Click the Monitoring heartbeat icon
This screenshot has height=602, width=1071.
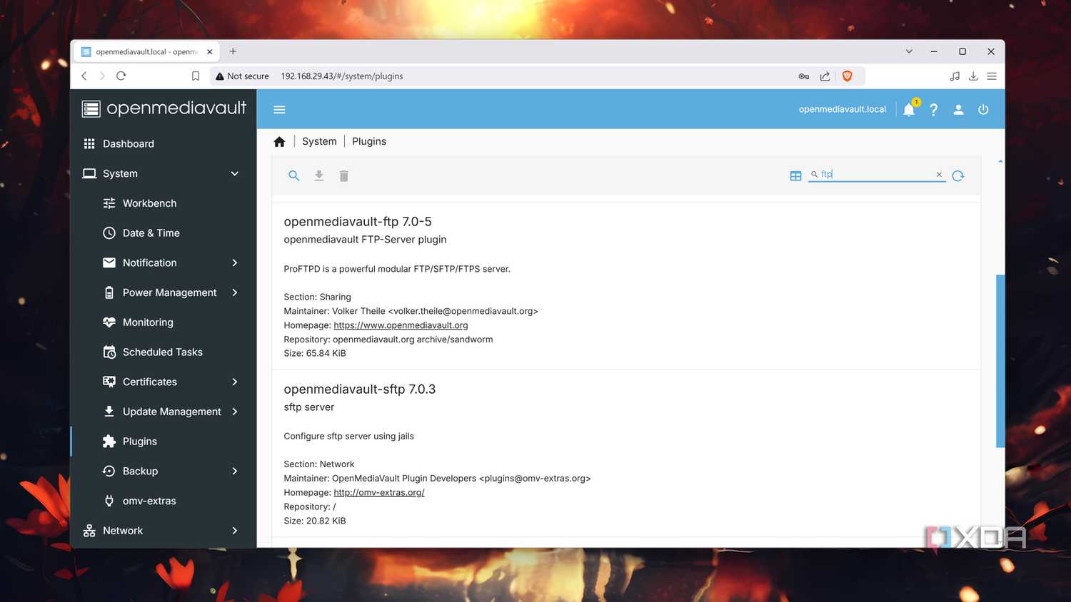pos(109,322)
